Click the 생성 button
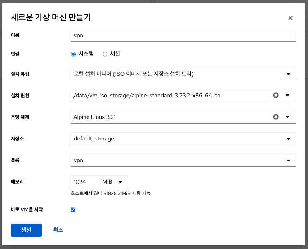Image resolution: width=308 pixels, height=249 pixels. click(26, 230)
